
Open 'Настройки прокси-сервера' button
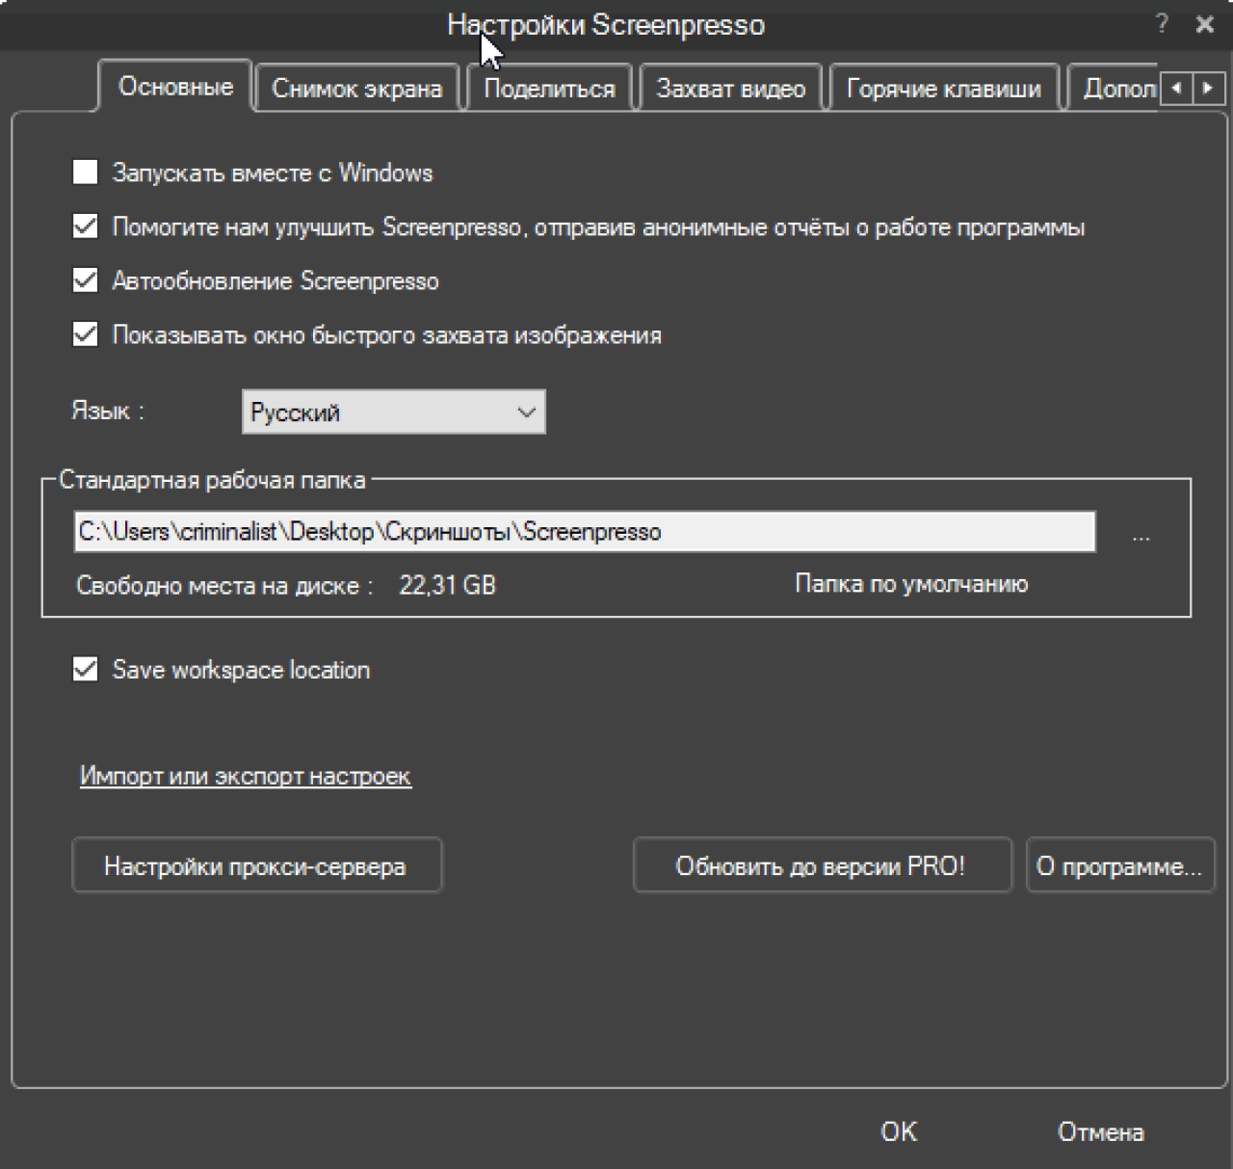[x=256, y=865]
